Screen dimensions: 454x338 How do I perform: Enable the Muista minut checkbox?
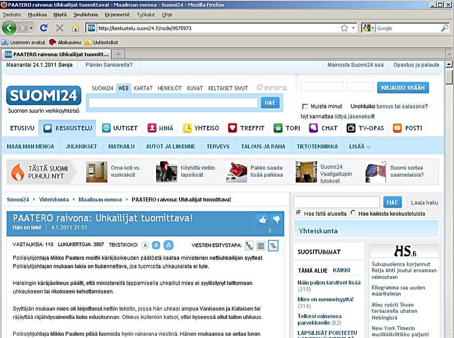305,106
